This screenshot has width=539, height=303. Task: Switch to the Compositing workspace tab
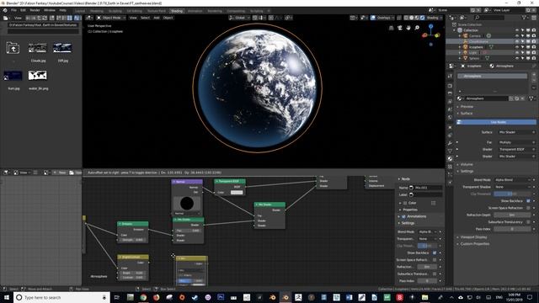[x=236, y=11]
